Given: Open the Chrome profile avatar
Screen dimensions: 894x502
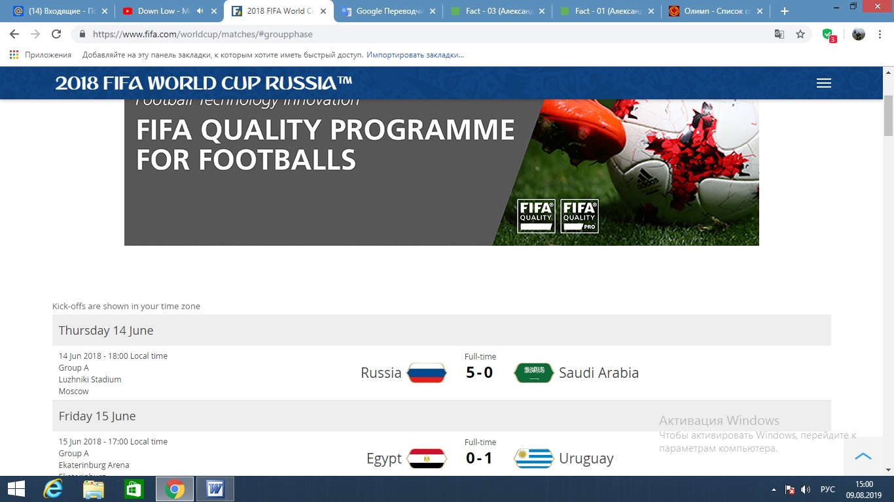Looking at the screenshot, I should (859, 34).
